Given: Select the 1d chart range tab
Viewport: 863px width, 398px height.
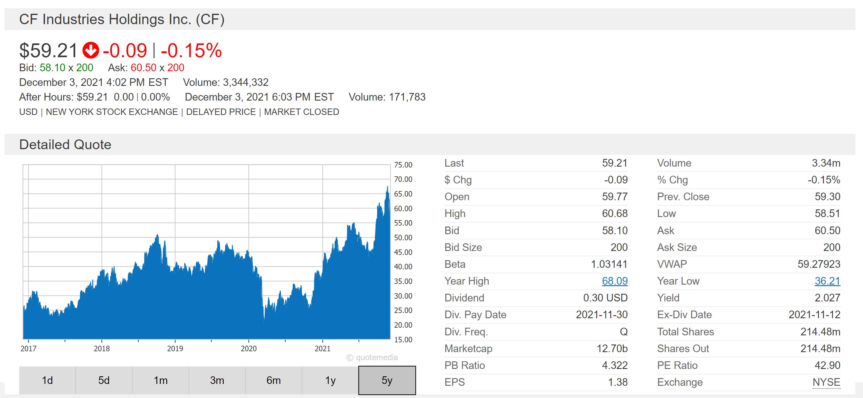Looking at the screenshot, I should (x=47, y=380).
